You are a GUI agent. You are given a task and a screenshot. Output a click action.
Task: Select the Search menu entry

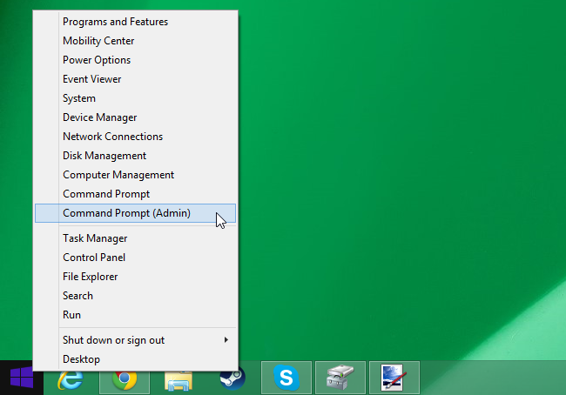point(135,296)
